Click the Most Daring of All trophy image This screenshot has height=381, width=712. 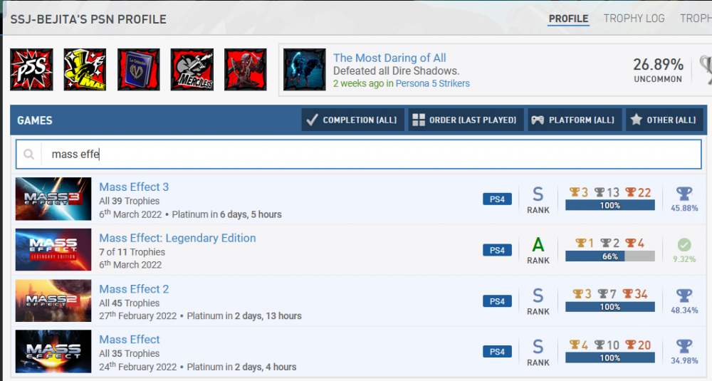pos(305,70)
